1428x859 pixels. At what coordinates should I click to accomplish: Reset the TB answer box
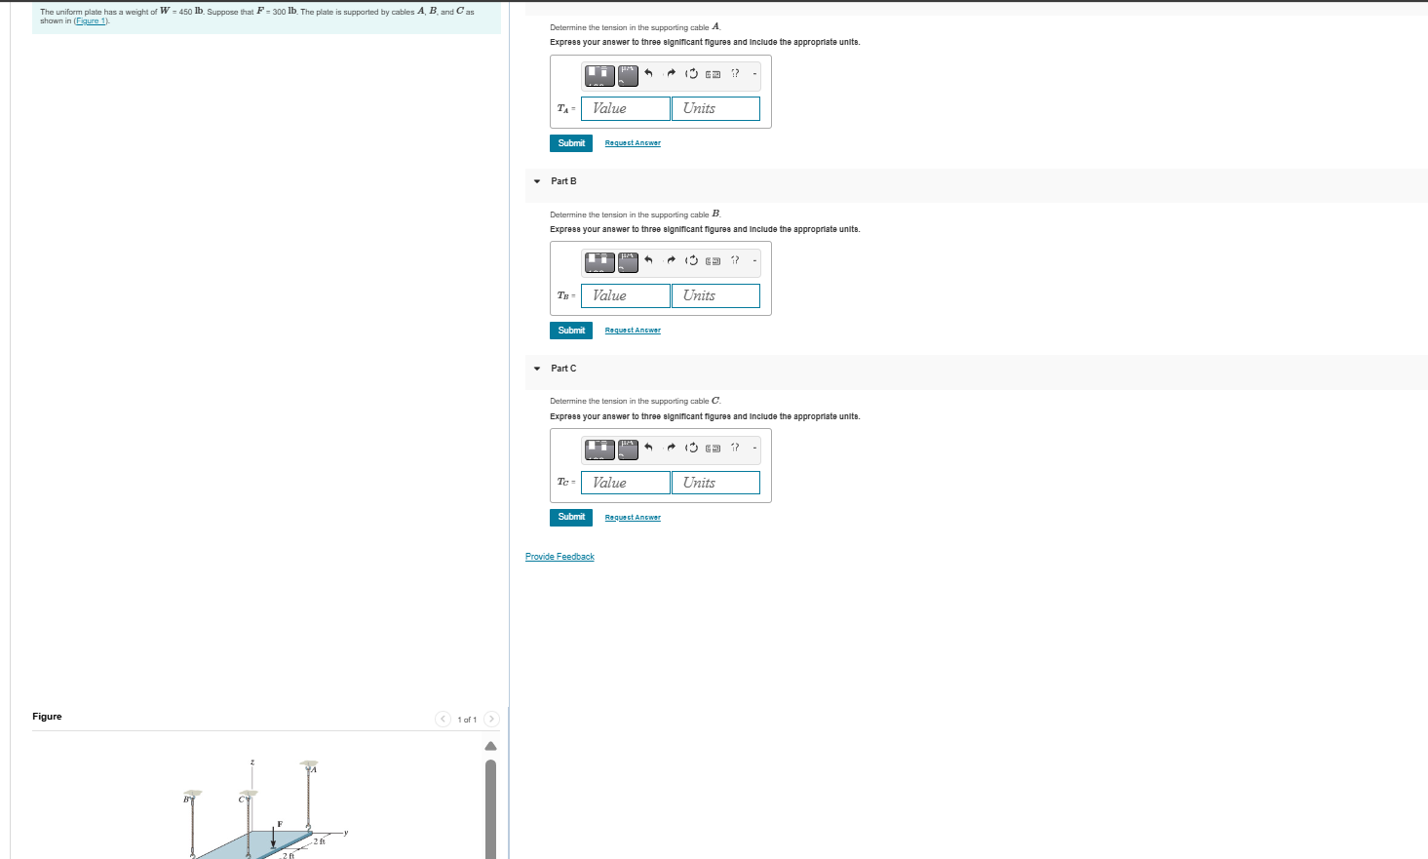pyautogui.click(x=692, y=260)
